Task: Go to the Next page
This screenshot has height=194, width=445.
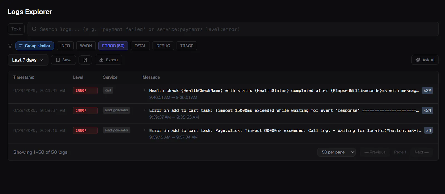Action: (421, 152)
